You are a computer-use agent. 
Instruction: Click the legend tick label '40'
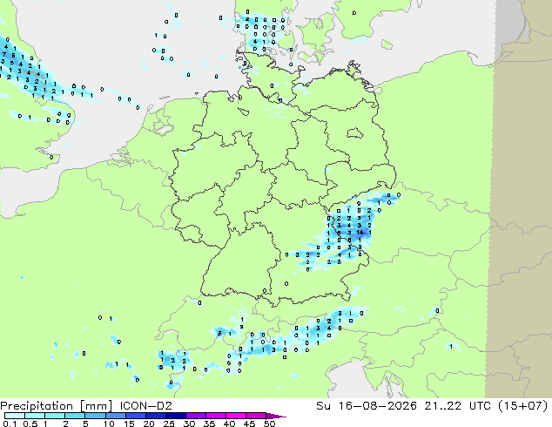(x=229, y=424)
